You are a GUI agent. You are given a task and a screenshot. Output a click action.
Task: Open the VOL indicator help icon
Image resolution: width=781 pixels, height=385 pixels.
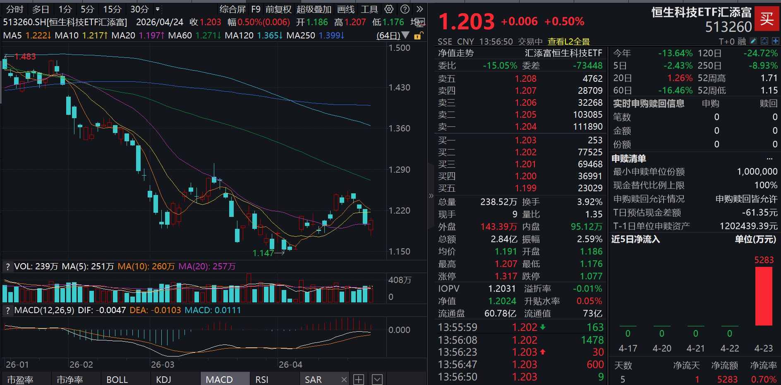pos(7,267)
